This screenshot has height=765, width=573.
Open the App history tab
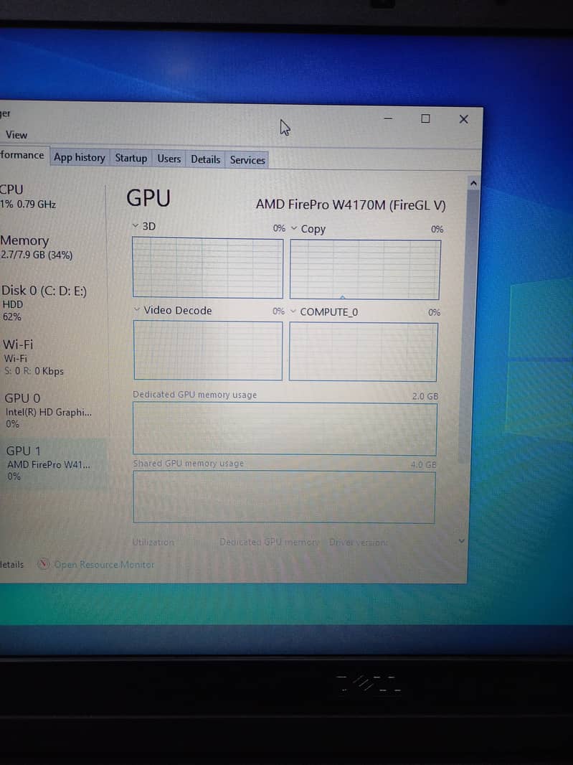(x=80, y=158)
